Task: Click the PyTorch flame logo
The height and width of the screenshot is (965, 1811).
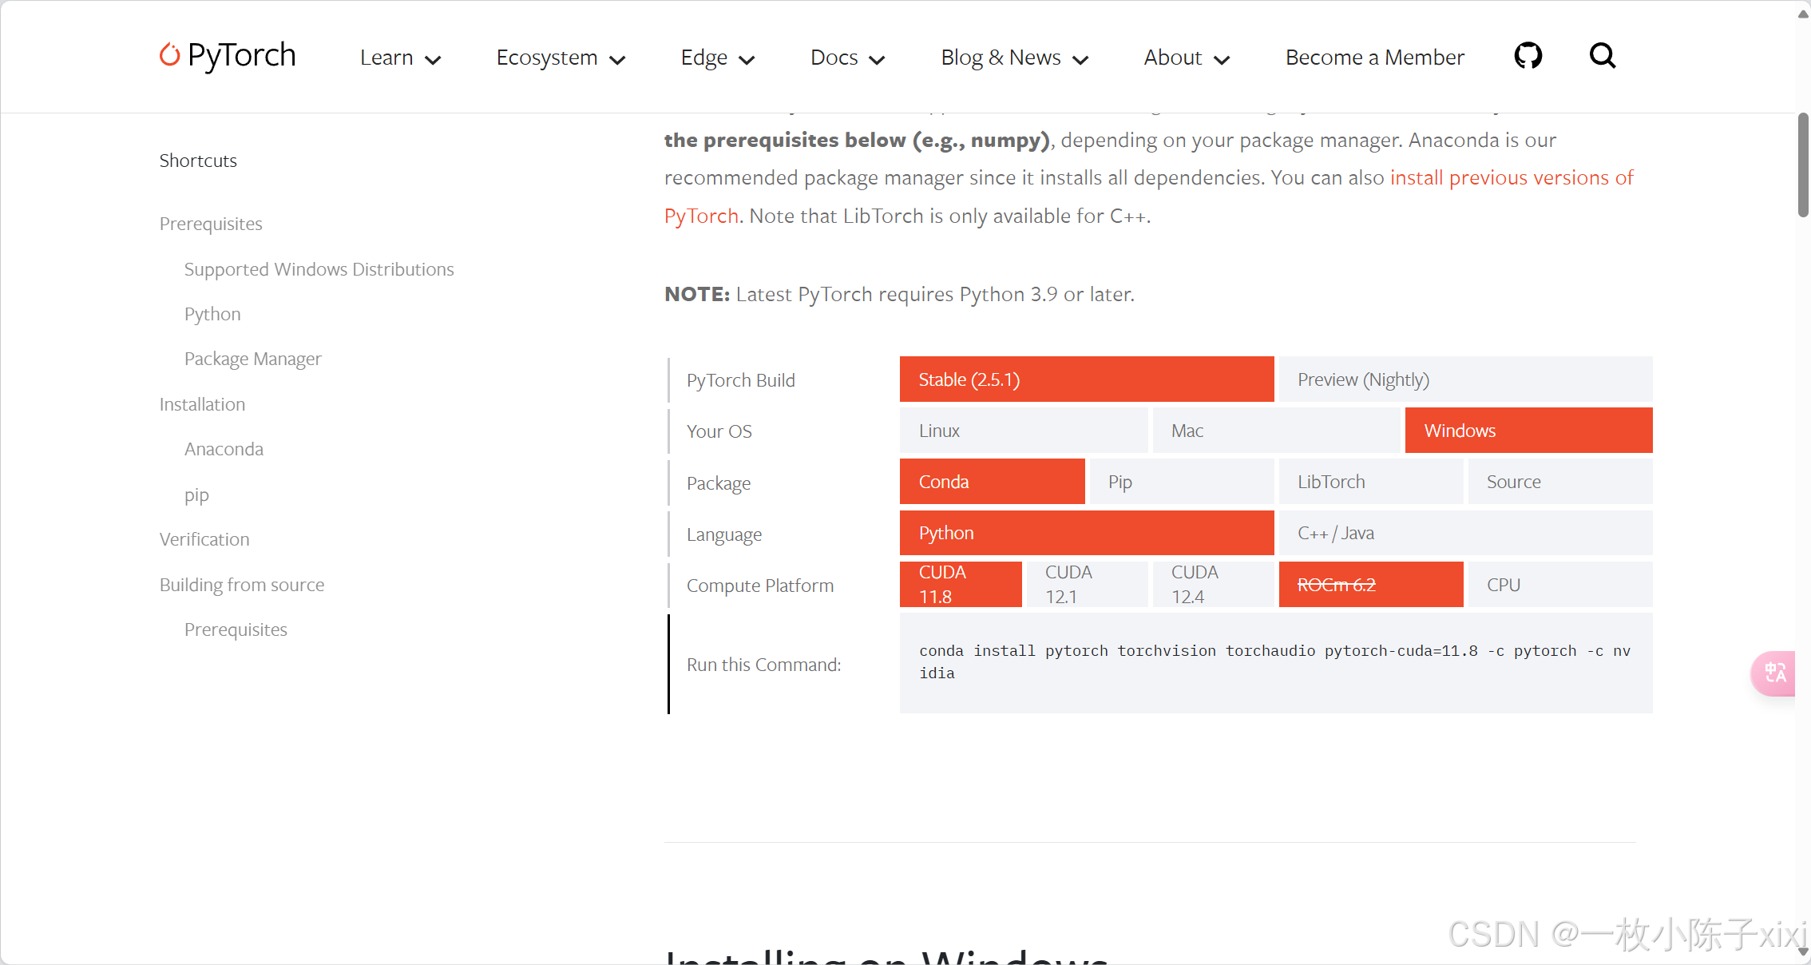Action: (x=169, y=54)
